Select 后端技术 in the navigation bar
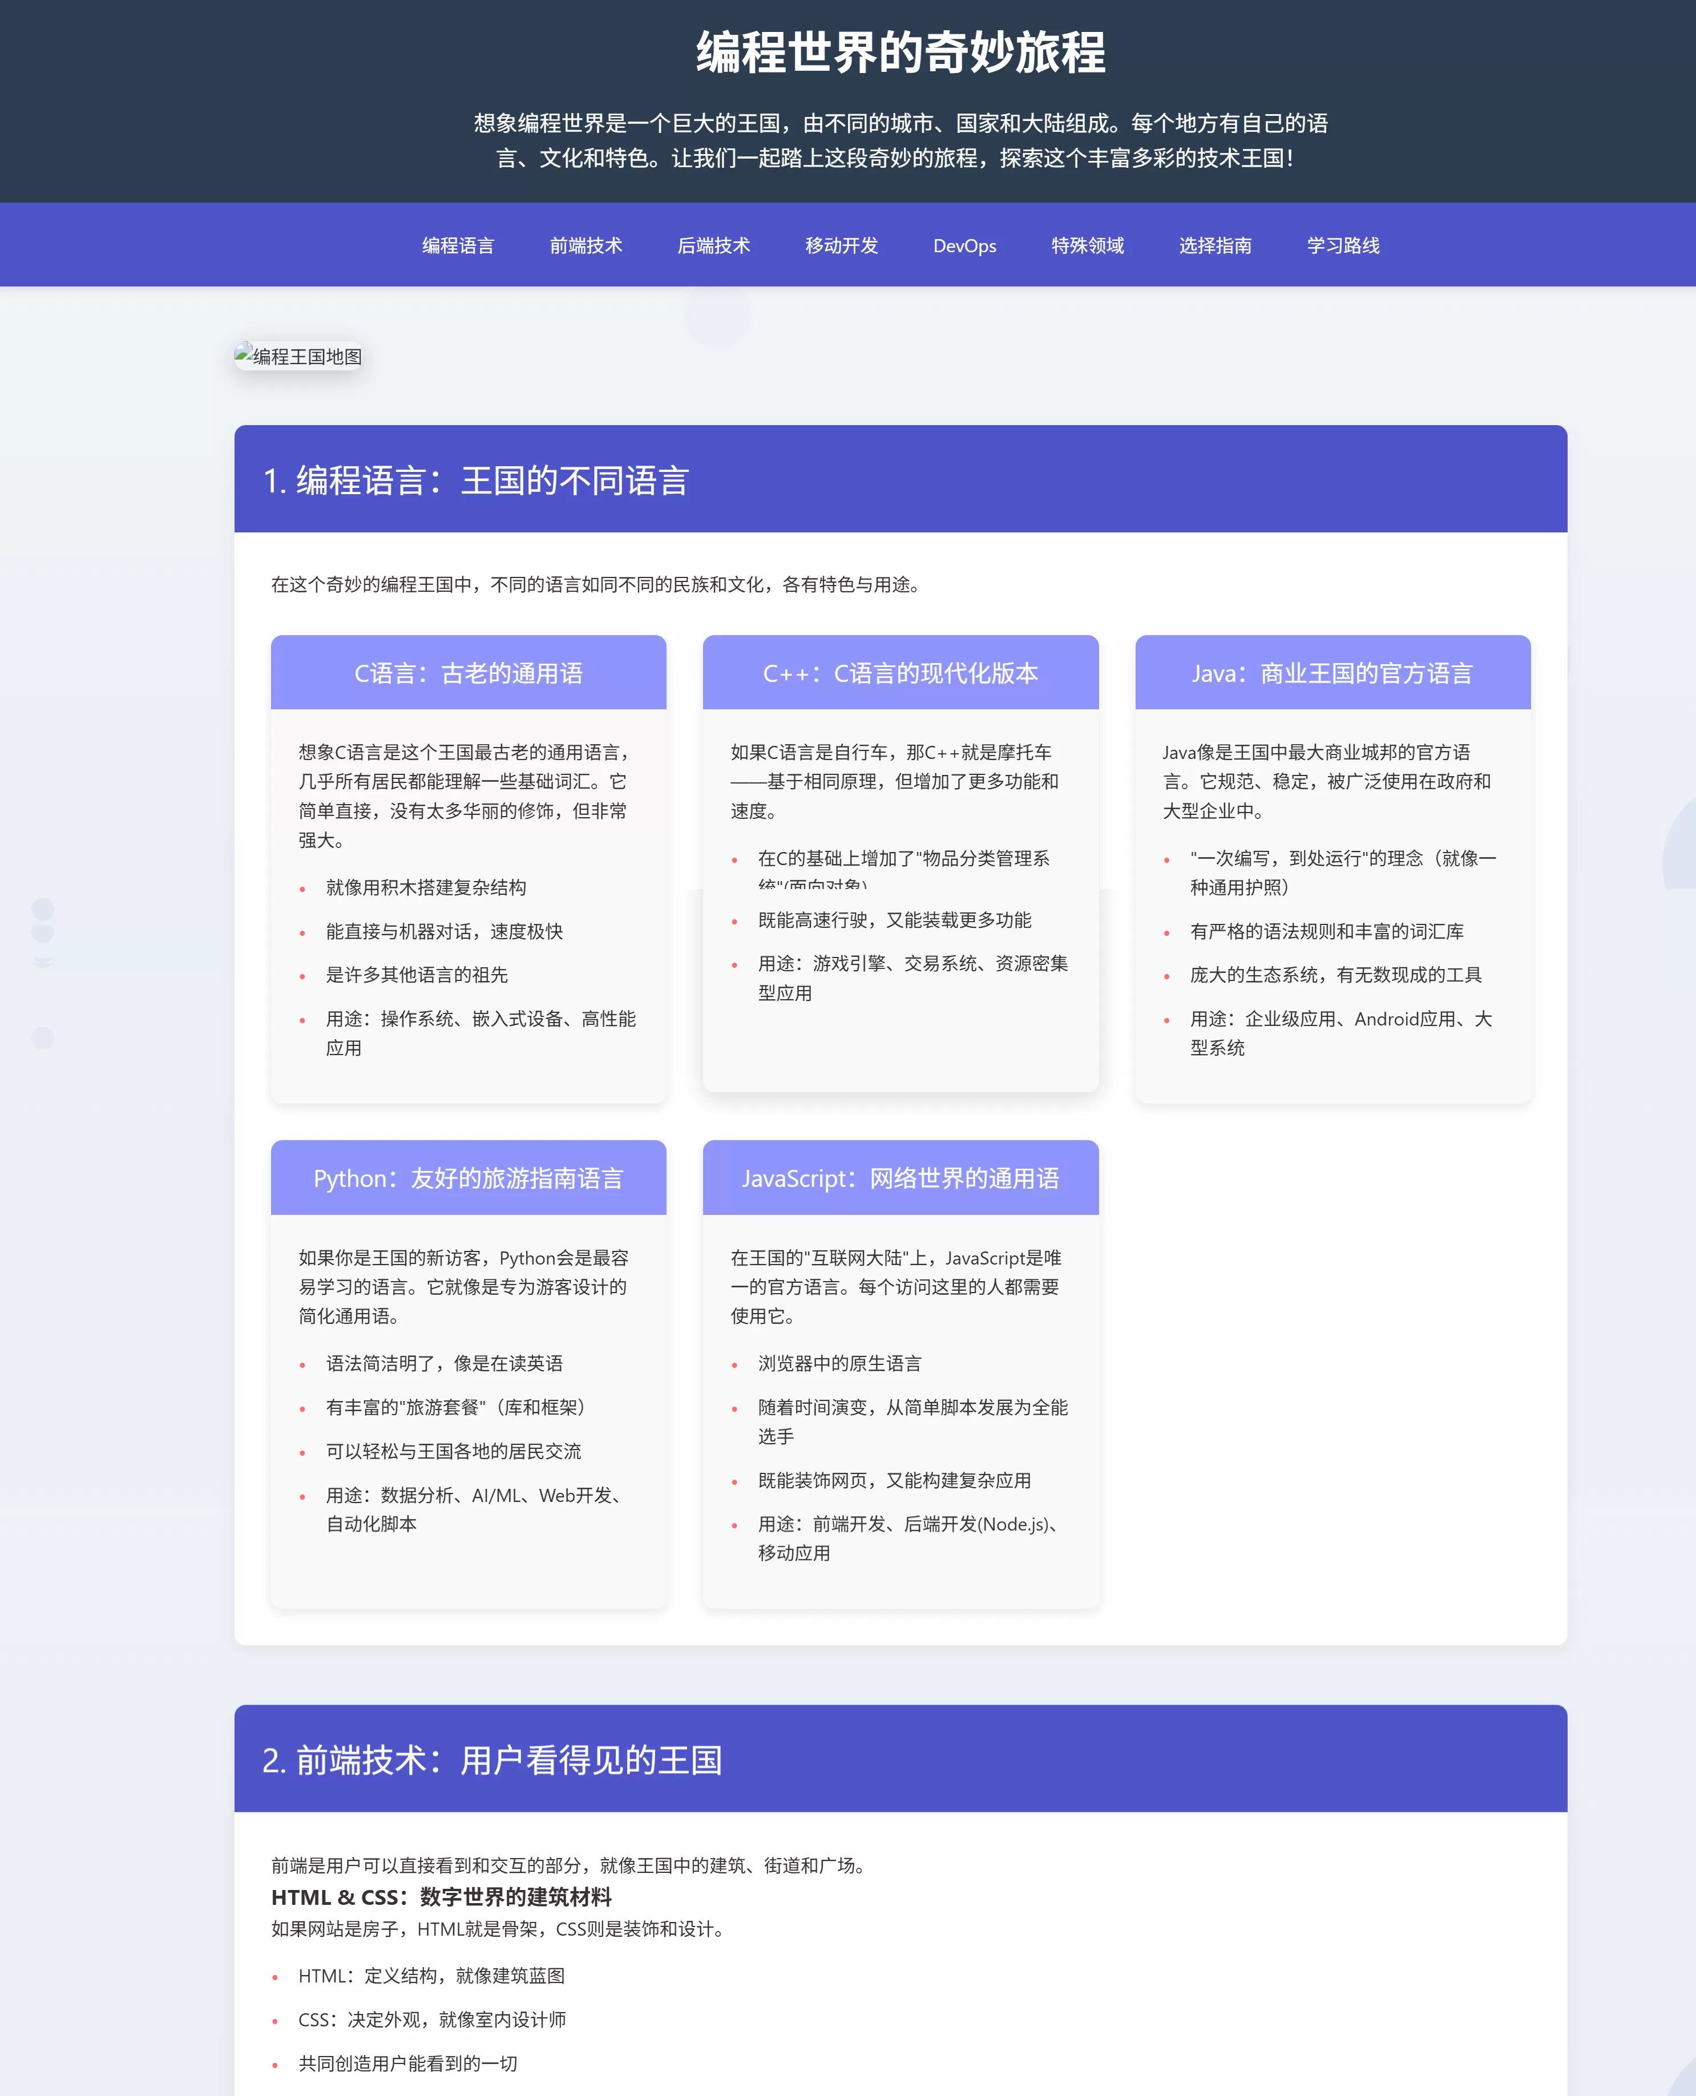The width and height of the screenshot is (1696, 2096). (713, 245)
